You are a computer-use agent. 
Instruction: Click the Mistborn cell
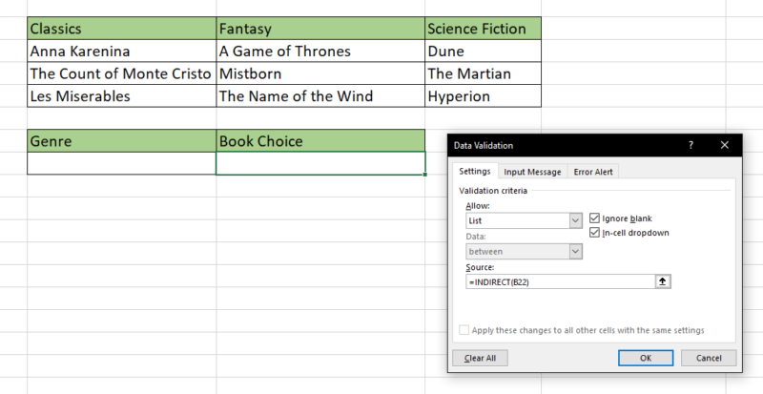(320, 73)
